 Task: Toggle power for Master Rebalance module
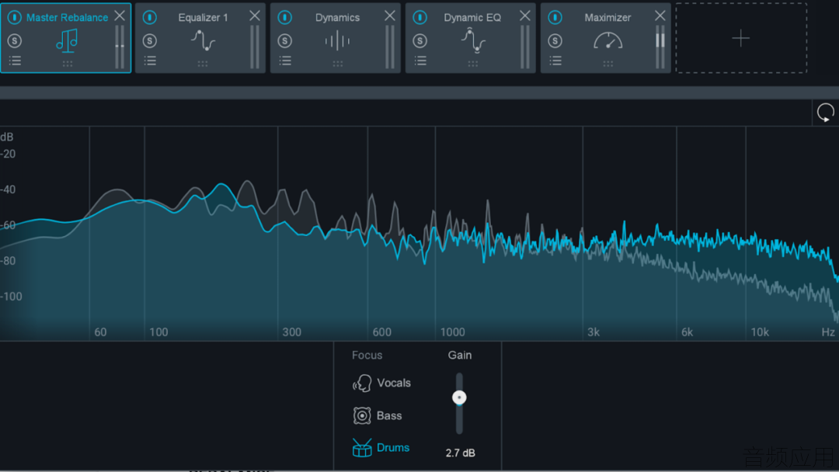(x=15, y=18)
